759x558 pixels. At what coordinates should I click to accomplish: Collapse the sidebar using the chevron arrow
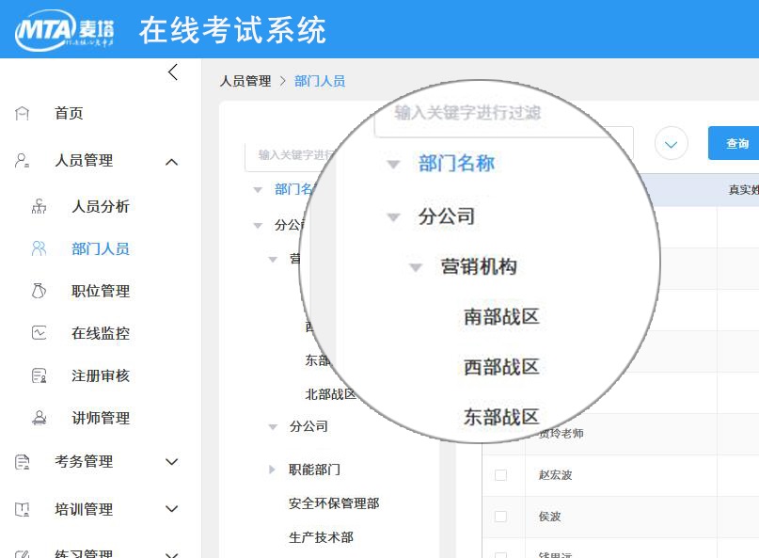click(x=172, y=72)
